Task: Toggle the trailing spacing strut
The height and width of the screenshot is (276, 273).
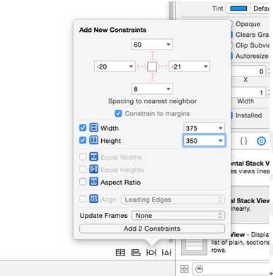Action: pyautogui.click(x=163, y=67)
